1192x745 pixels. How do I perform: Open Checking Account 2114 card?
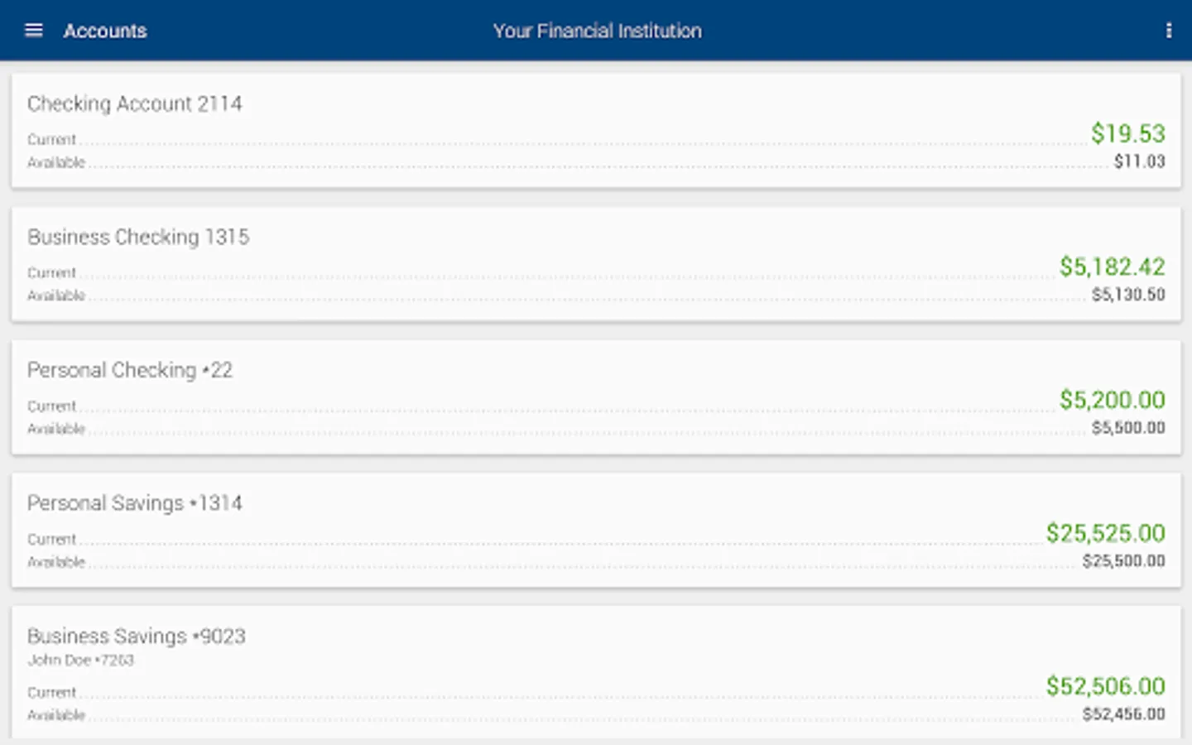pos(135,104)
